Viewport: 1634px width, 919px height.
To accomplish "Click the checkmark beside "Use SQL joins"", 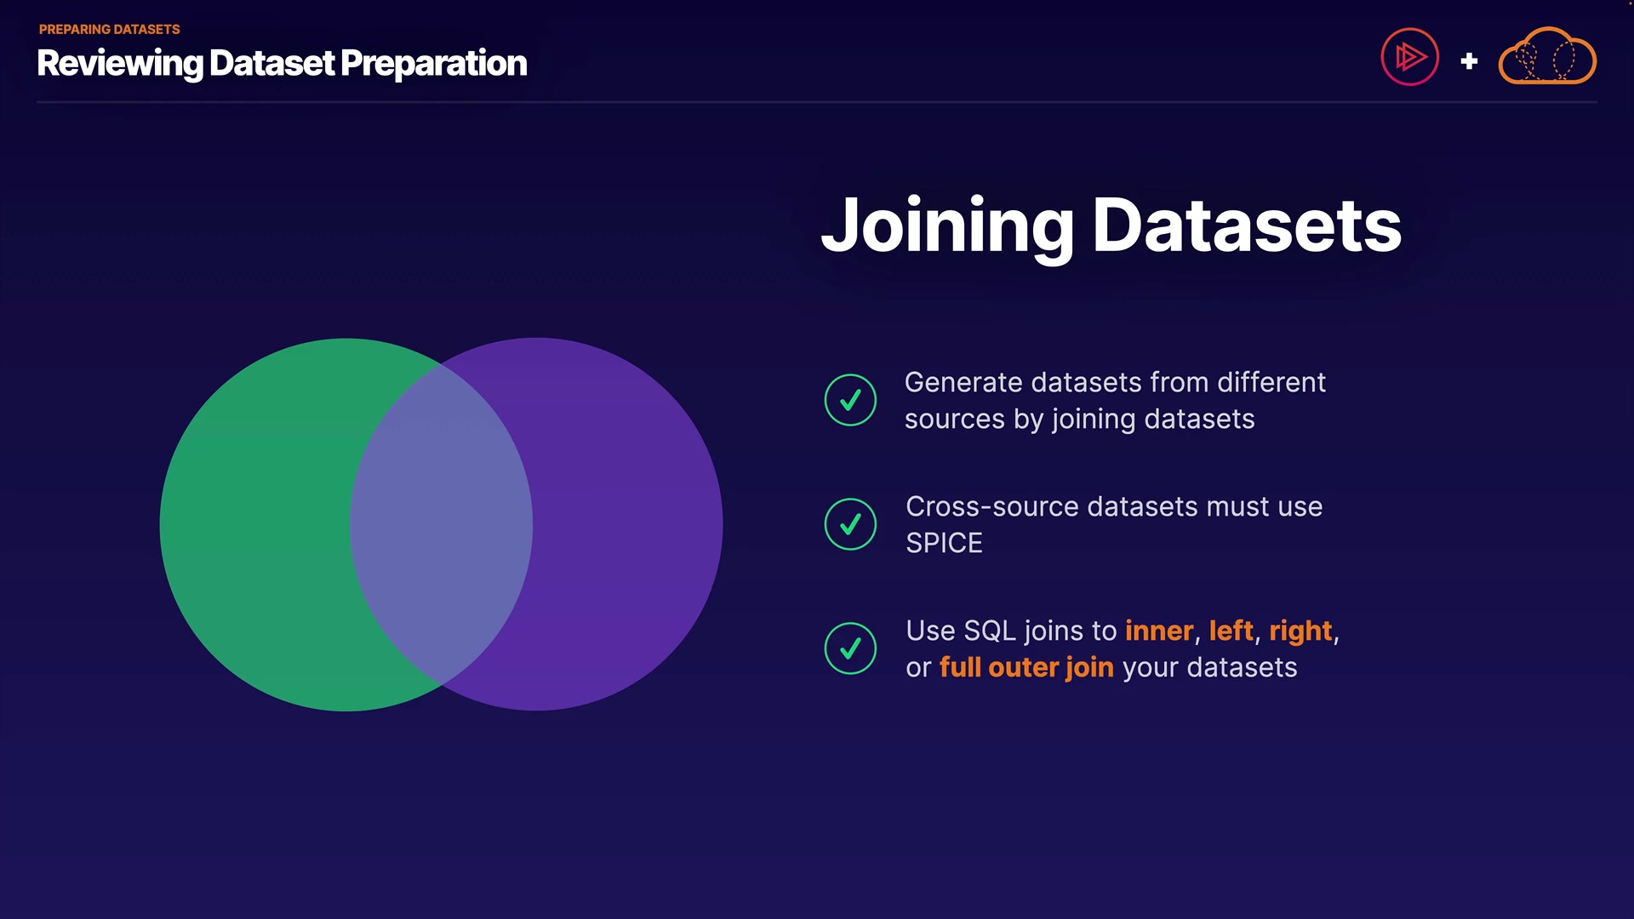I will [x=850, y=648].
